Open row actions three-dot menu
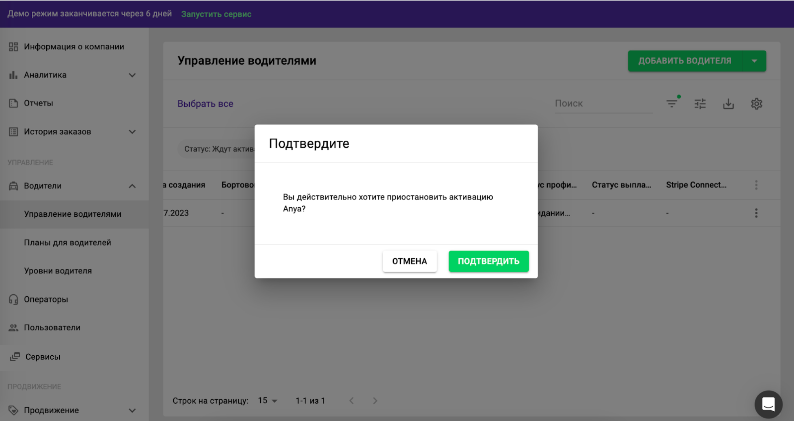 pos(756,213)
